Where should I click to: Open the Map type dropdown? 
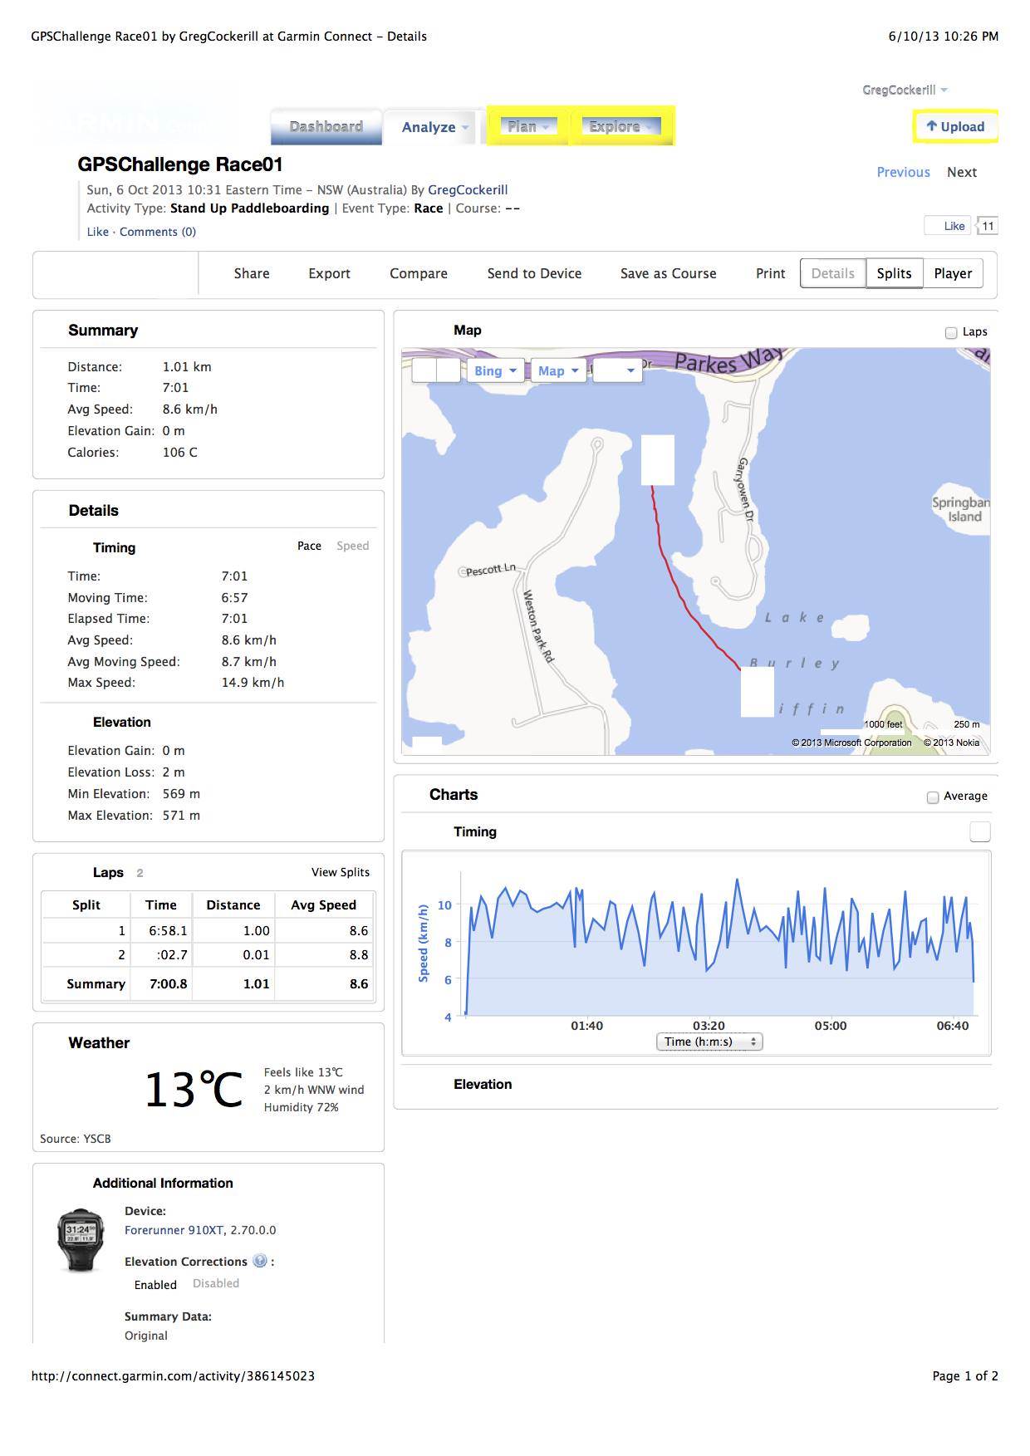pyautogui.click(x=557, y=371)
